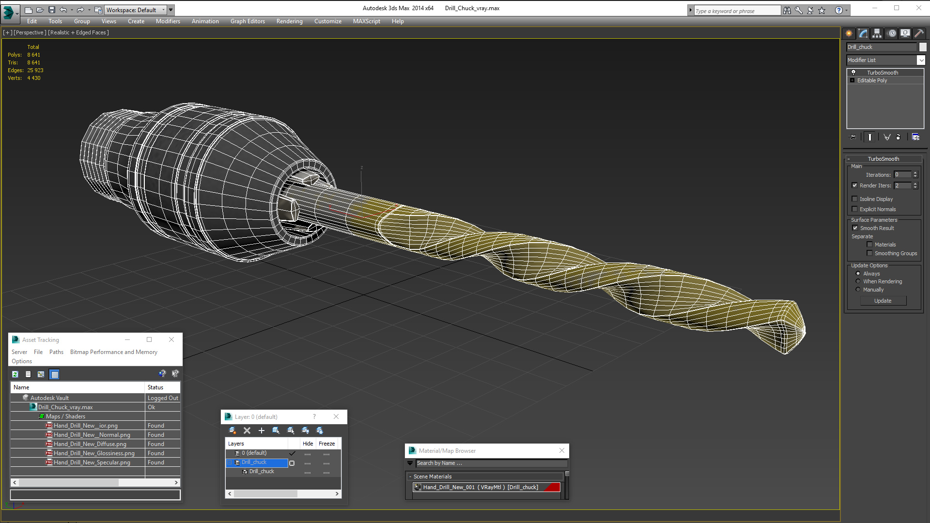Viewport: 930px width, 523px height.
Task: Open Configure Modifier Sets
Action: 915,137
